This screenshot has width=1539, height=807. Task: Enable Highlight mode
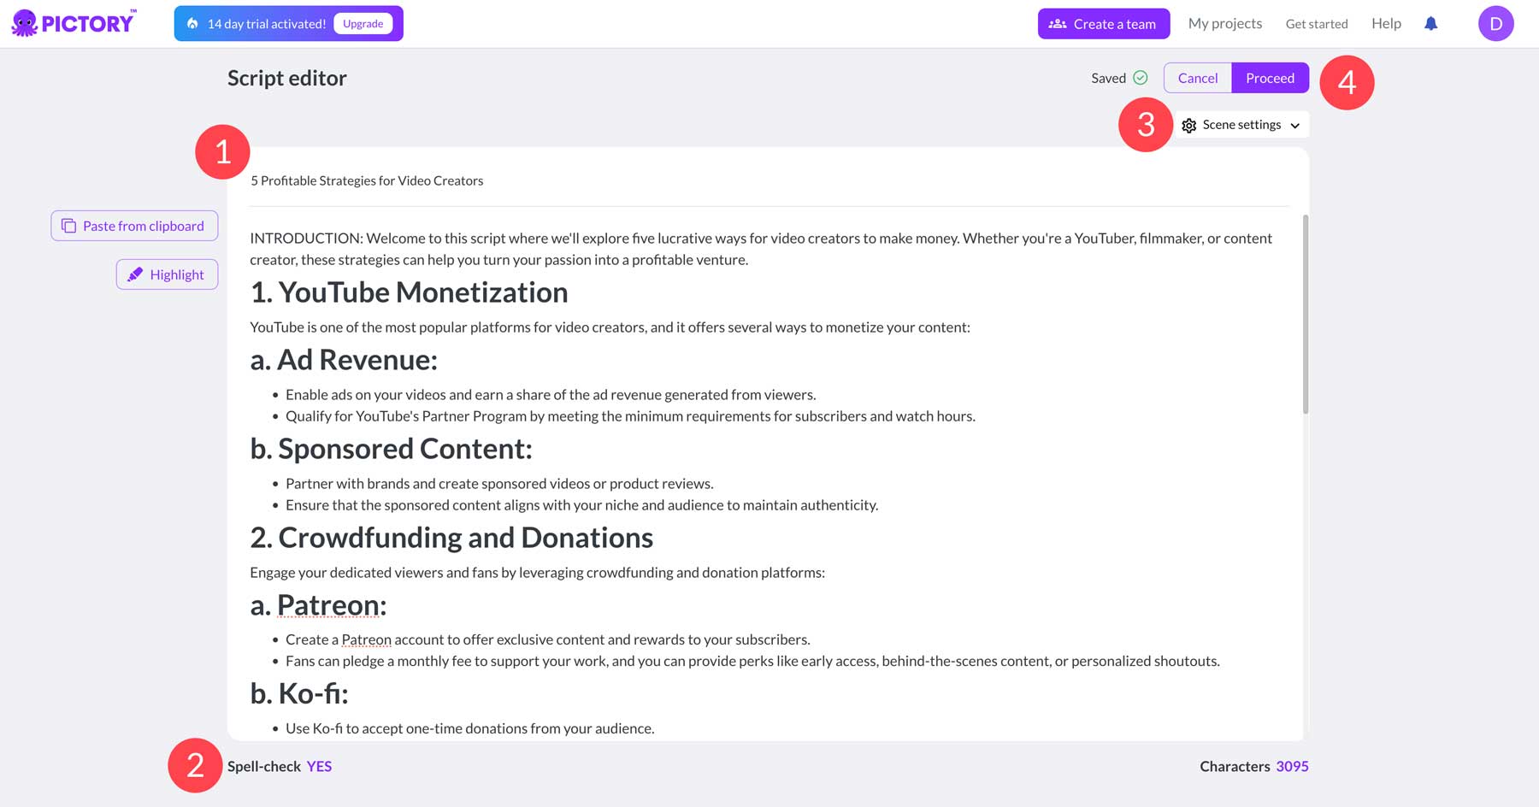167,274
